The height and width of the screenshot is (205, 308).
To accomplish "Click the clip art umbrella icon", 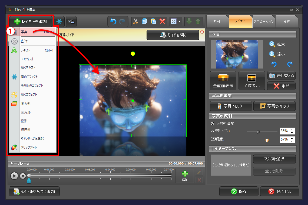I will click(x=14, y=148).
